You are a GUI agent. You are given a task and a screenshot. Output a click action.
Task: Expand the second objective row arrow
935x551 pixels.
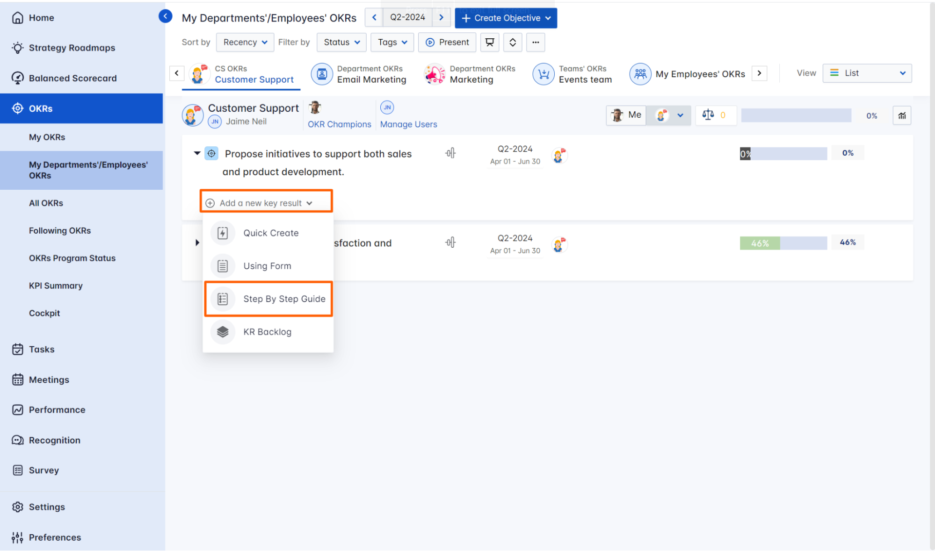click(197, 243)
